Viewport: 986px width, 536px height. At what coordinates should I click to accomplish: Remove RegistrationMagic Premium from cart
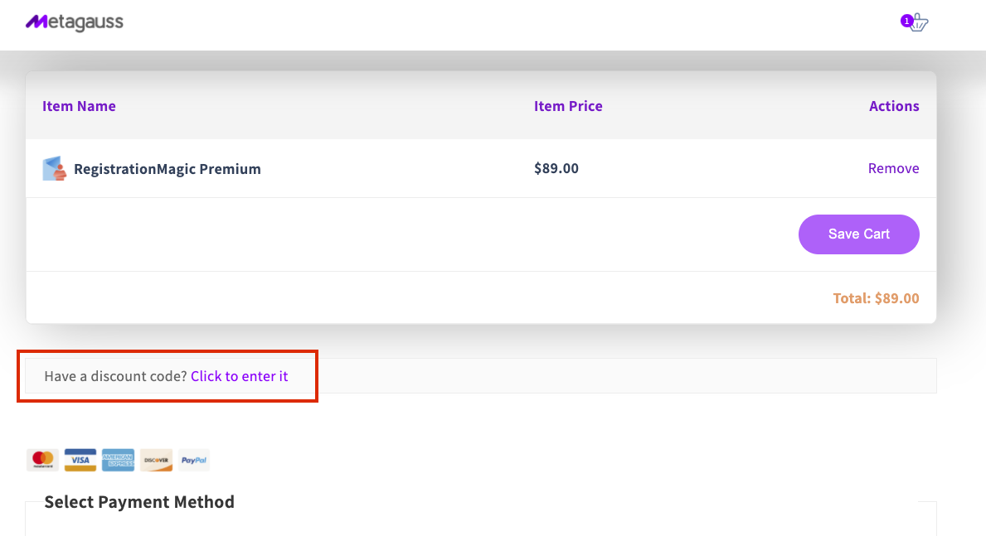pos(893,168)
